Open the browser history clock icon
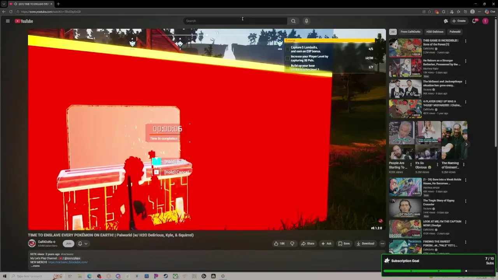The image size is (498, 280). click(x=465, y=12)
